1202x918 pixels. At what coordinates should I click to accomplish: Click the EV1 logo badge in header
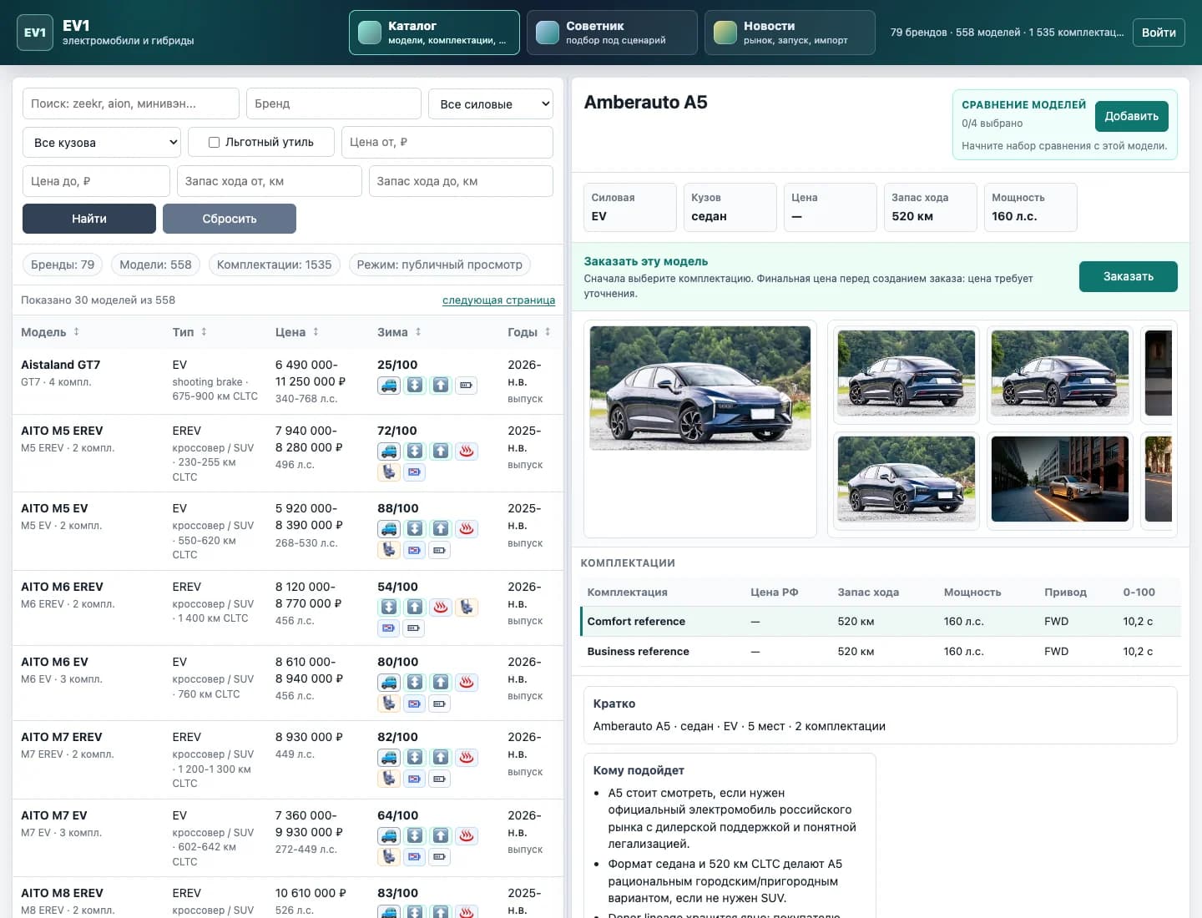tap(35, 33)
